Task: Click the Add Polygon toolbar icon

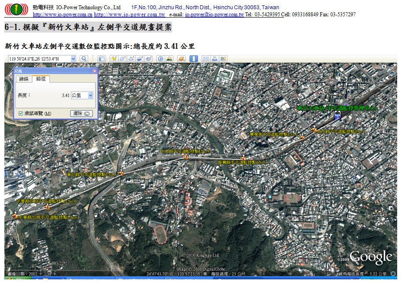Action: point(123,59)
